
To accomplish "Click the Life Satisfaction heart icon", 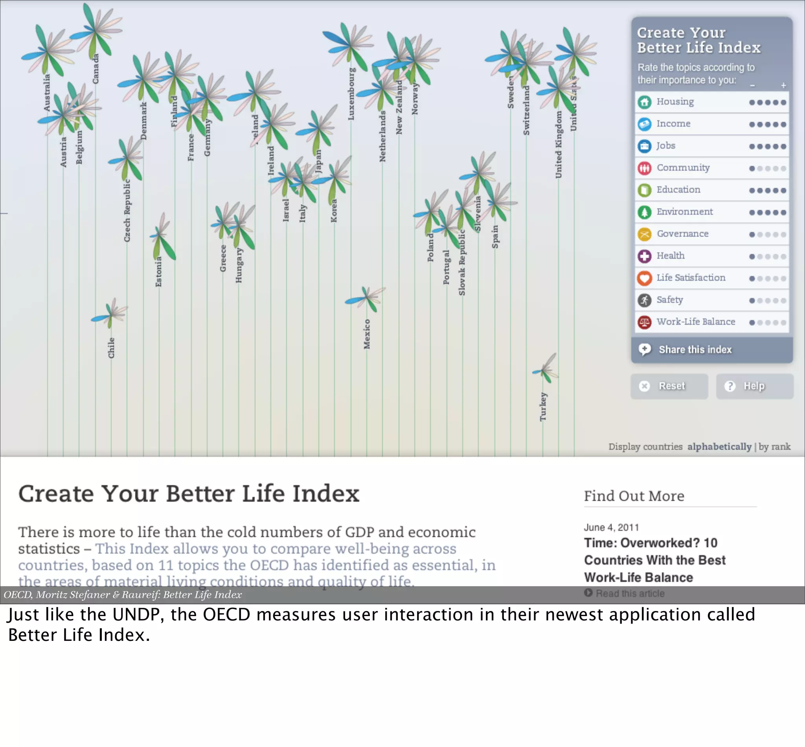I will pyautogui.click(x=645, y=278).
